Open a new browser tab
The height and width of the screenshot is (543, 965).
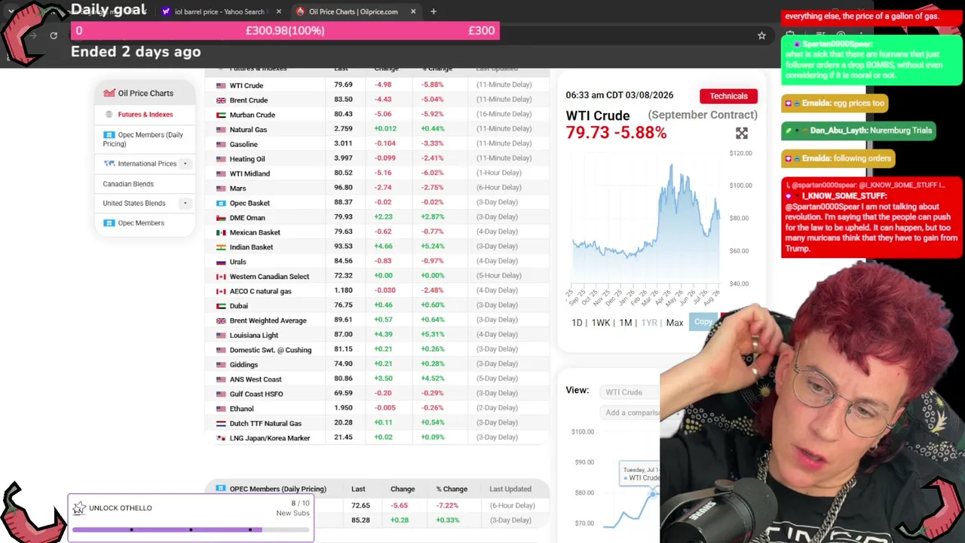(x=433, y=11)
